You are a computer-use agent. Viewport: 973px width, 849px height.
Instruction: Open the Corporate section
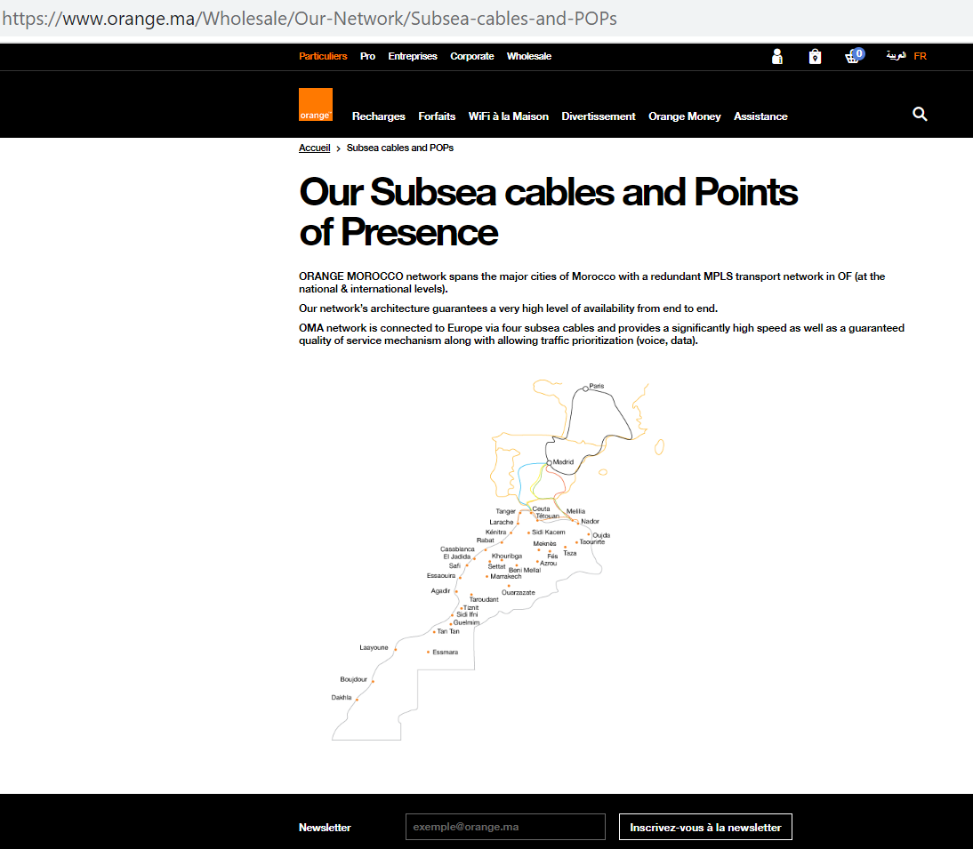(472, 56)
